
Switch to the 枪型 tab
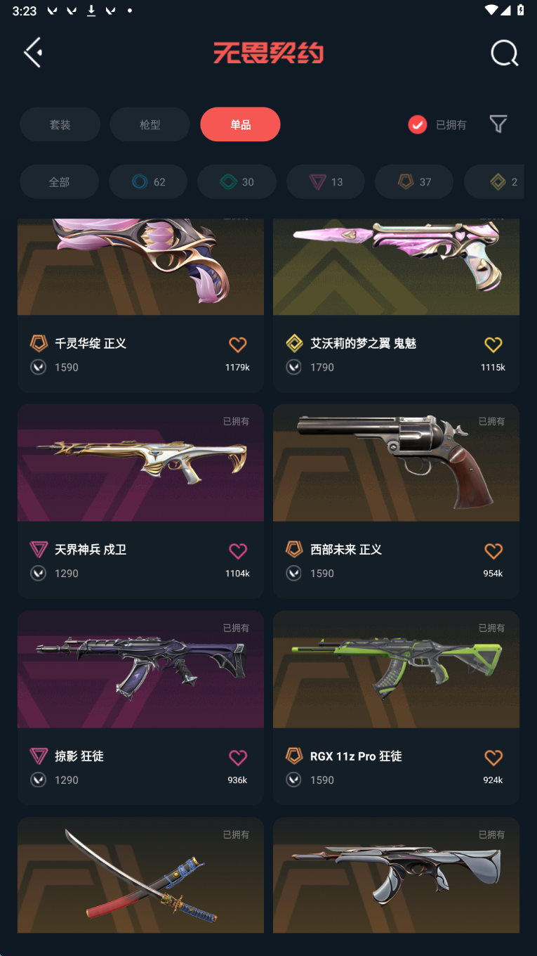point(150,124)
